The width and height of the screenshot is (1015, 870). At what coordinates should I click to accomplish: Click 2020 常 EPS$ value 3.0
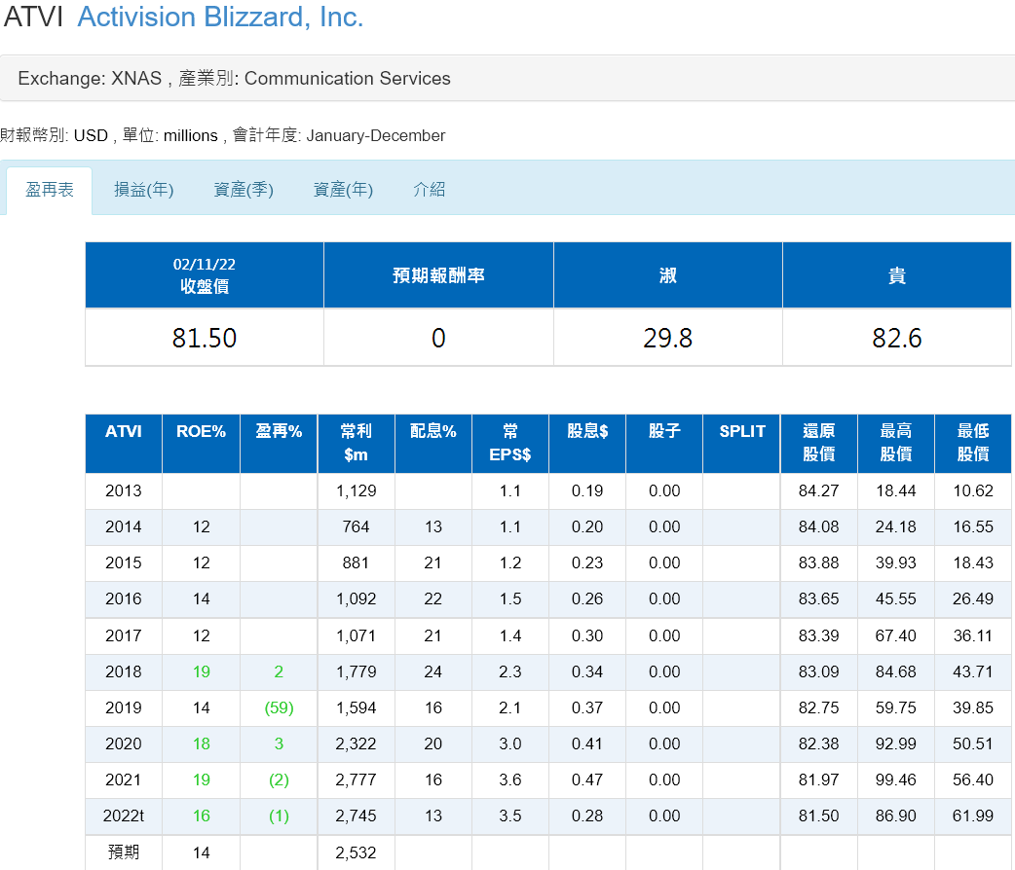click(510, 743)
